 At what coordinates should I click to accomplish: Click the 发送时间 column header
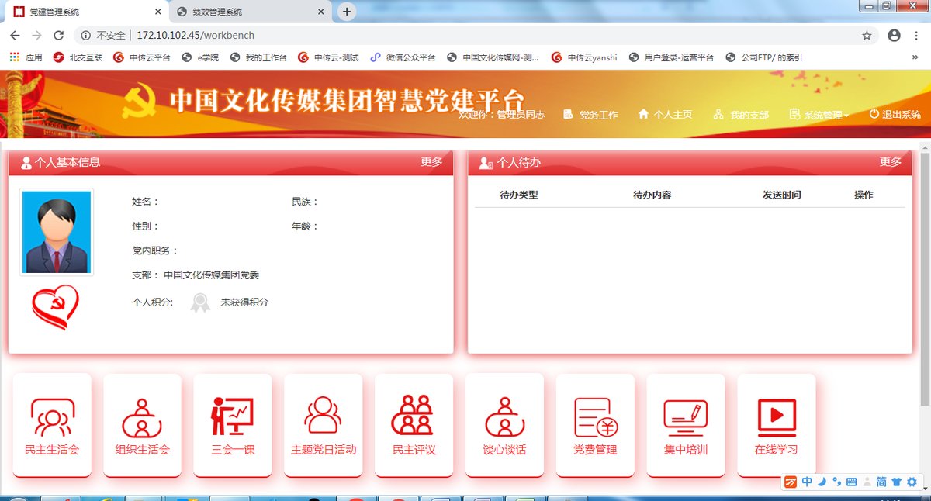(x=782, y=195)
